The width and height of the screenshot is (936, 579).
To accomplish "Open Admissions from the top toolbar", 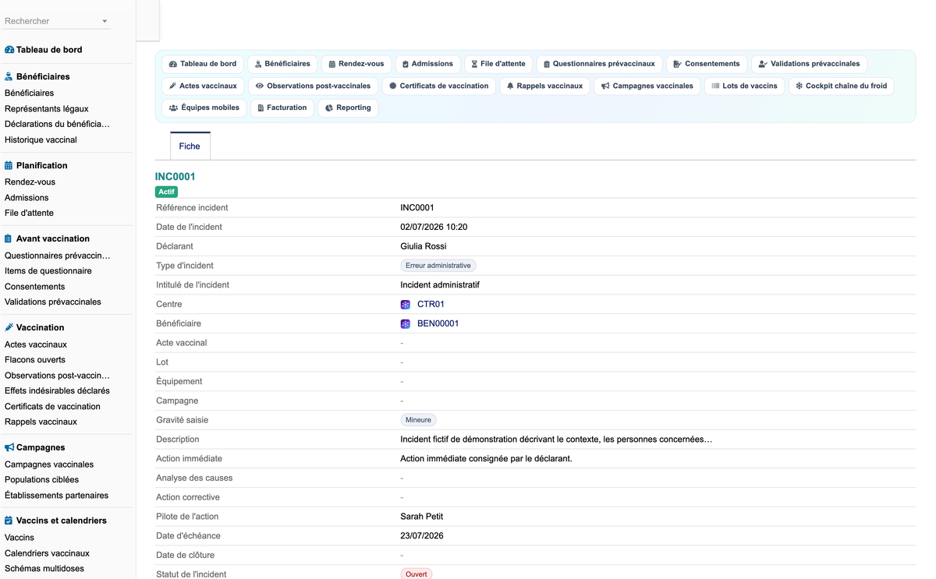I will (427, 64).
